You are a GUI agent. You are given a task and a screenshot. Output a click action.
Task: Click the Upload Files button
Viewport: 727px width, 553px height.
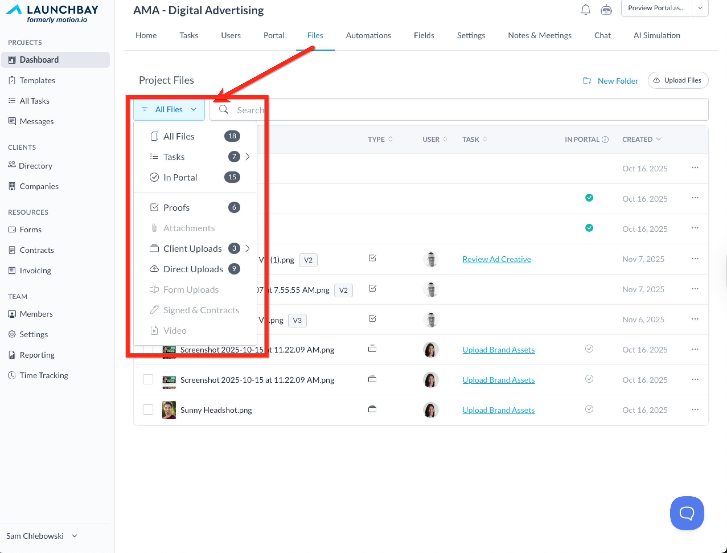(x=678, y=80)
